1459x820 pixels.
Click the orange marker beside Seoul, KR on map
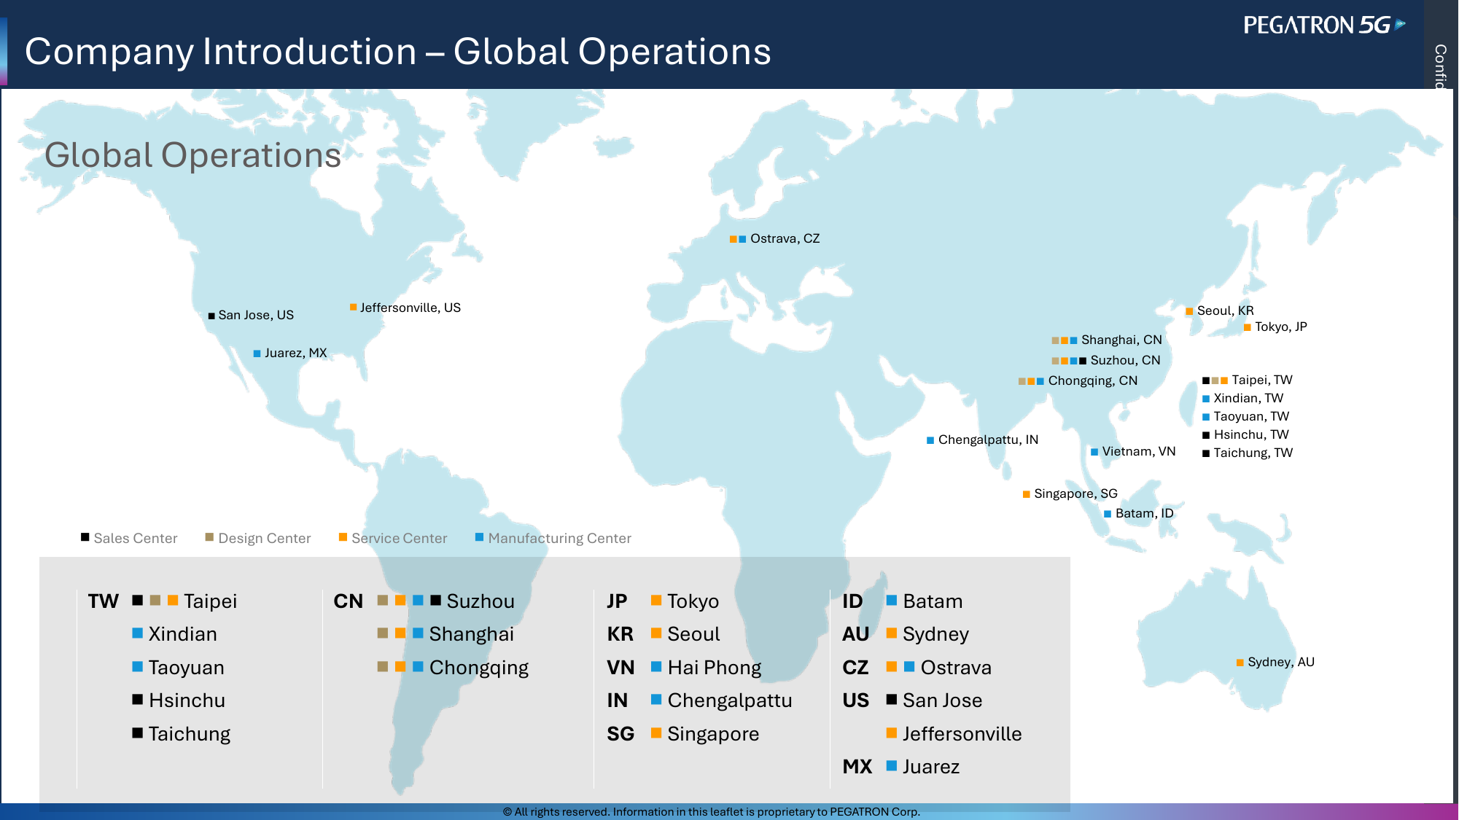pos(1189,311)
